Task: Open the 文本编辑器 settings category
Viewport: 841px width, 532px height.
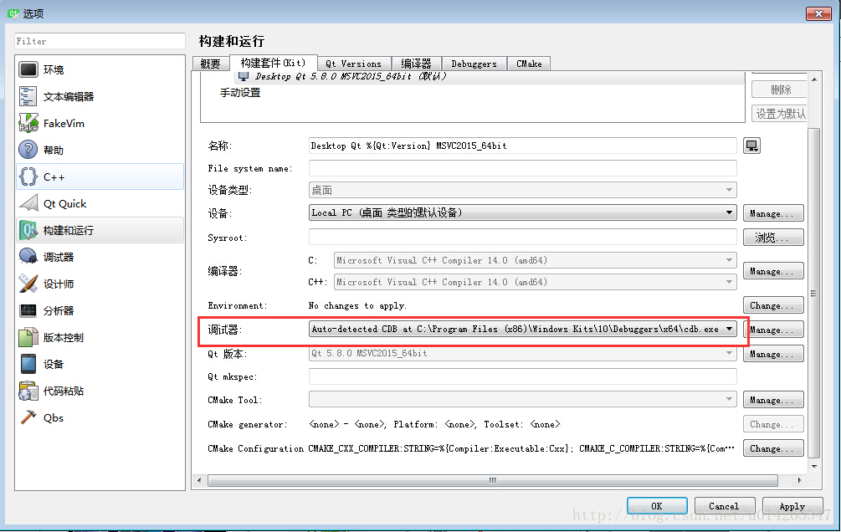Action: (100, 96)
